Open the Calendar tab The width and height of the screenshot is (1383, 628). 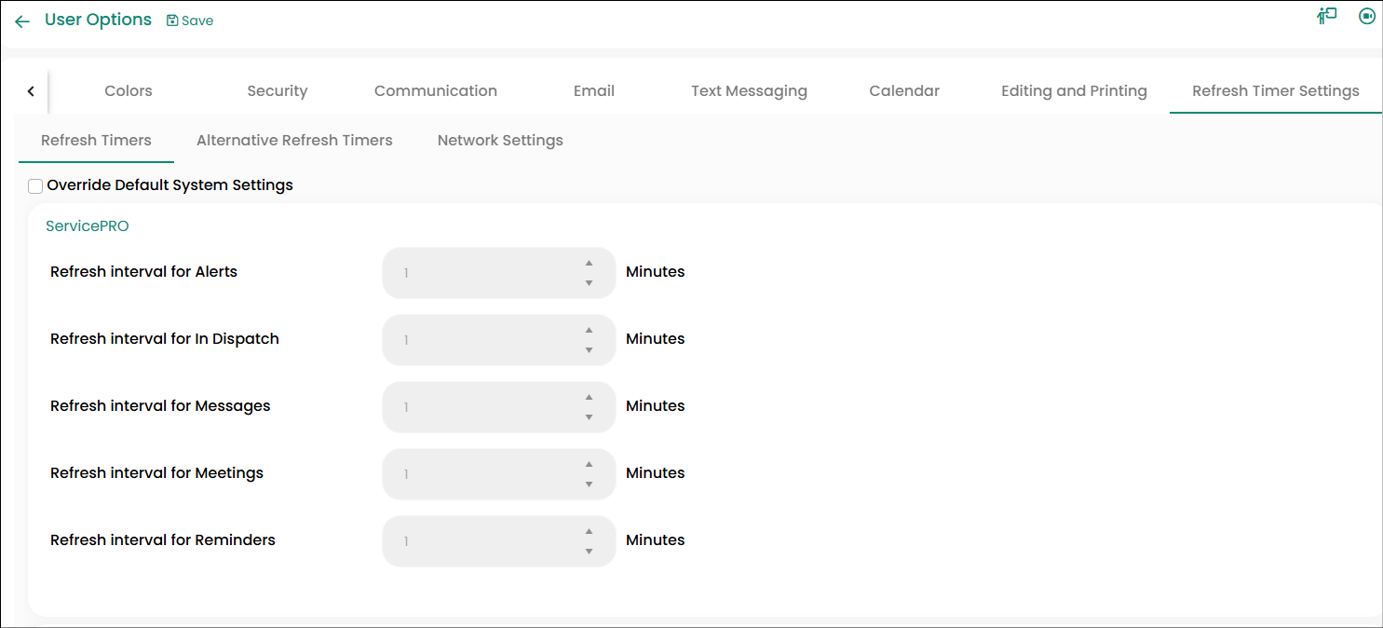coord(903,91)
